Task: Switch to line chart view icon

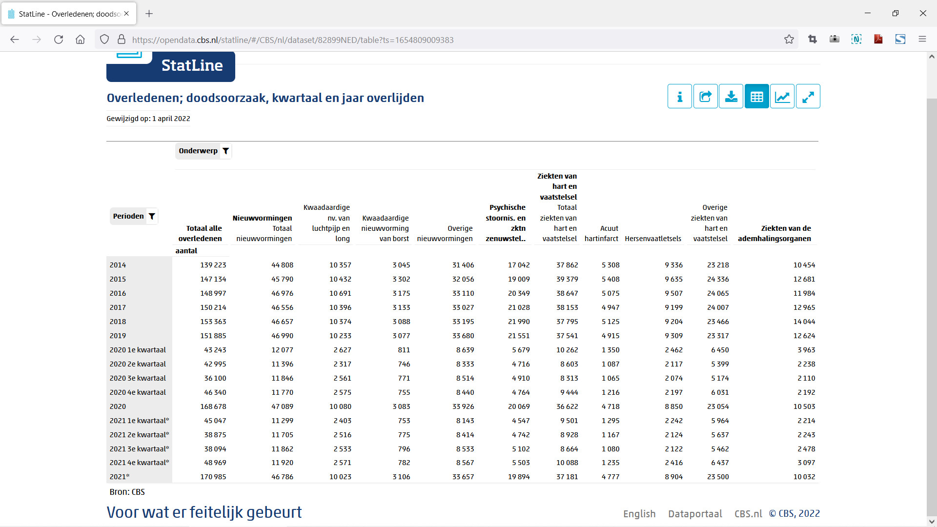Action: (x=782, y=97)
